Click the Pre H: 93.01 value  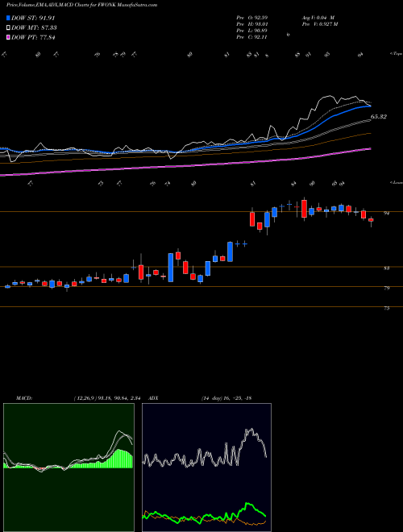[x=251, y=24]
